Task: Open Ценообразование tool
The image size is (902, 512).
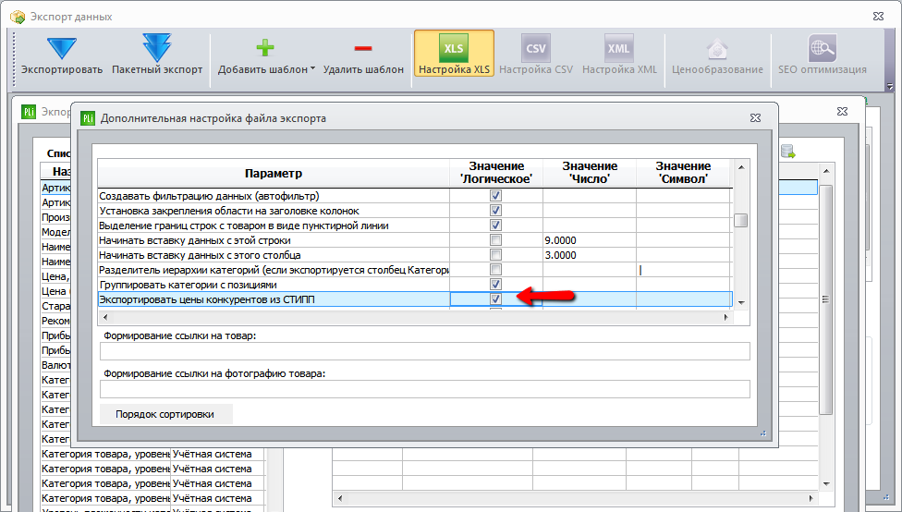Action: (x=717, y=55)
